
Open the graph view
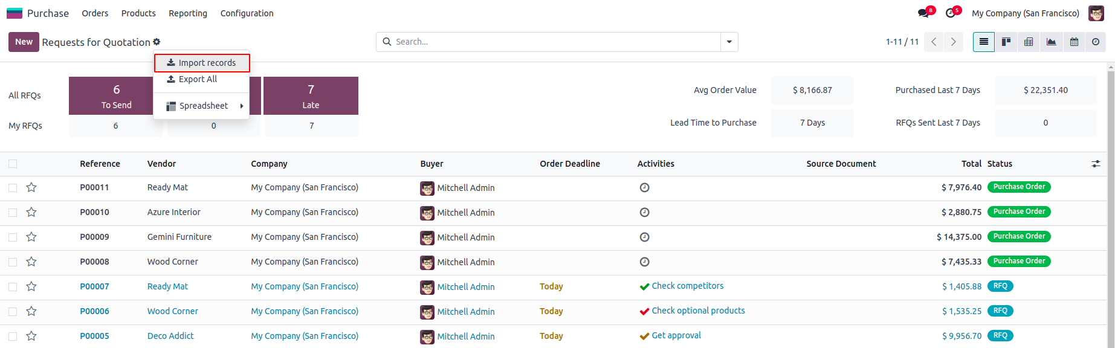point(1052,42)
